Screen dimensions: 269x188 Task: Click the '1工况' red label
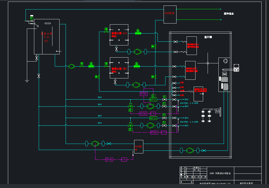(x=182, y=83)
